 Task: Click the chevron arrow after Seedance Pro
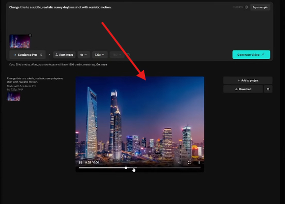[49, 55]
